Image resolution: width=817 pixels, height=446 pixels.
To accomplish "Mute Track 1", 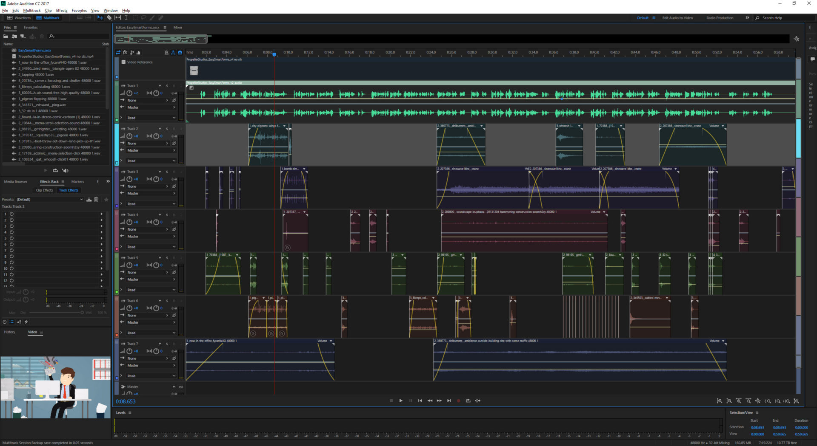I will (x=160, y=86).
